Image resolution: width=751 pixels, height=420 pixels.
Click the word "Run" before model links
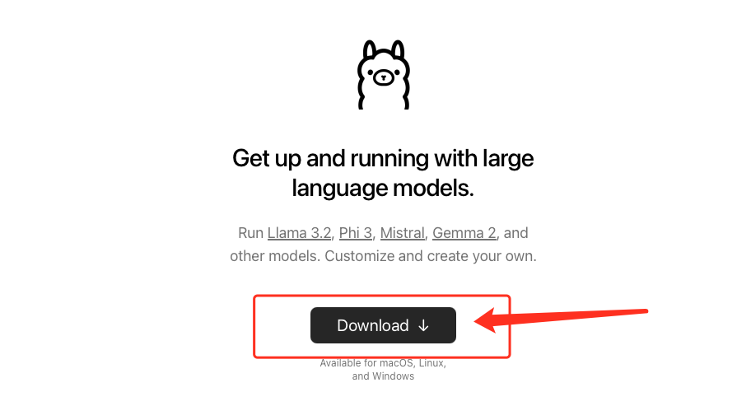(250, 233)
